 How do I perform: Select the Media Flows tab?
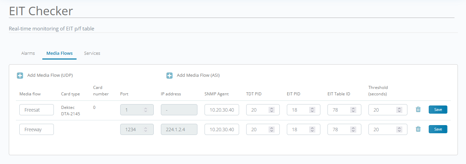click(x=59, y=53)
